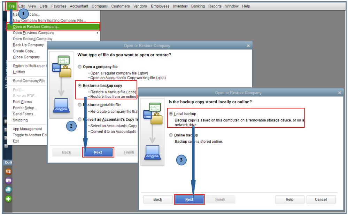The height and width of the screenshot is (215, 348).
Task: Select Restore a backup copy radio button
Action: coord(80,86)
